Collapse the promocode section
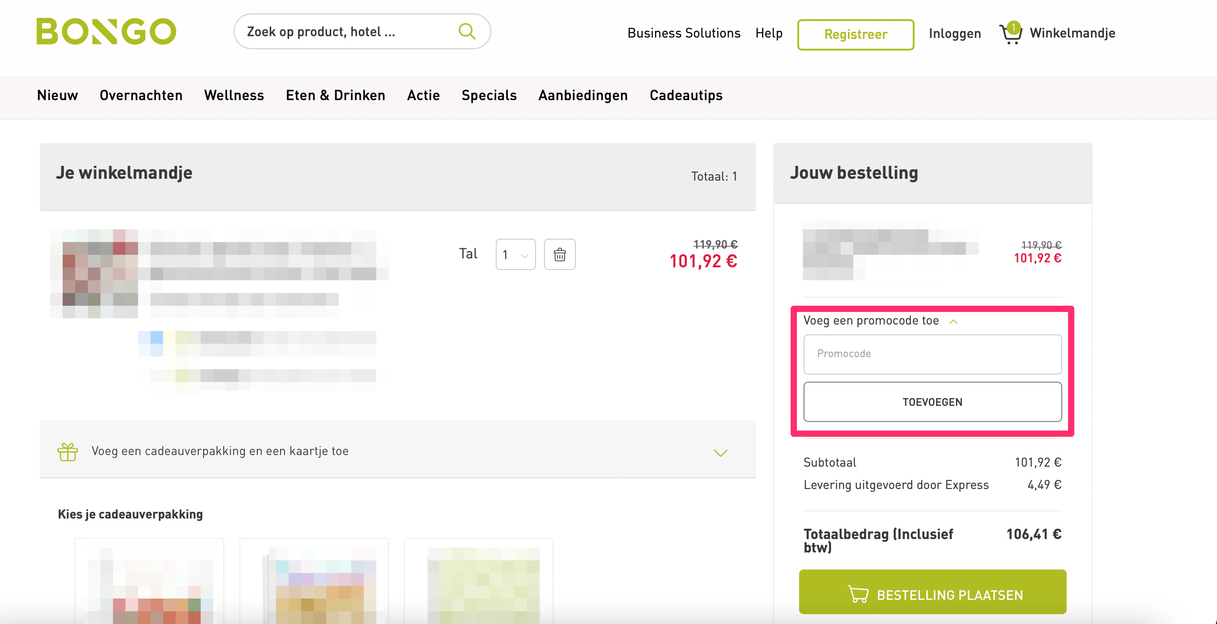Image resolution: width=1217 pixels, height=624 pixels. pyautogui.click(x=953, y=321)
